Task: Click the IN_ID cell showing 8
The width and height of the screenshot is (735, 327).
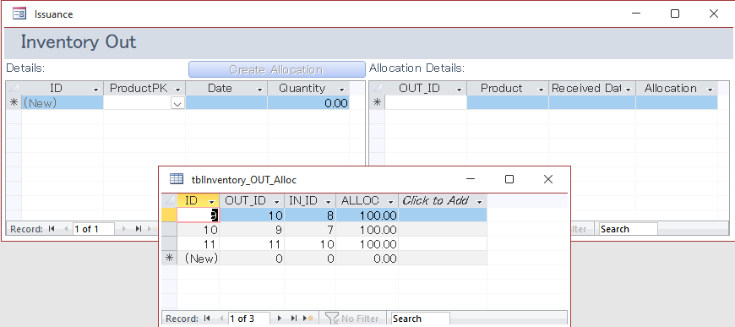Action: point(310,215)
